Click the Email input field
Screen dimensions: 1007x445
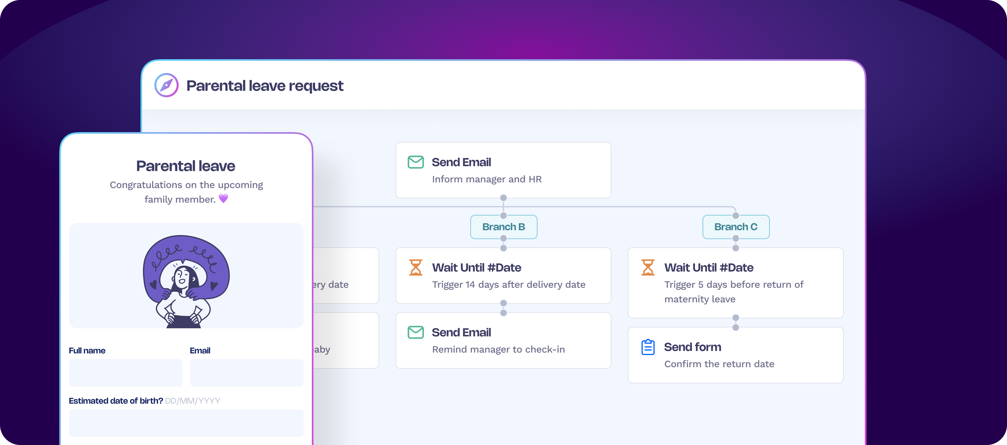click(x=247, y=373)
